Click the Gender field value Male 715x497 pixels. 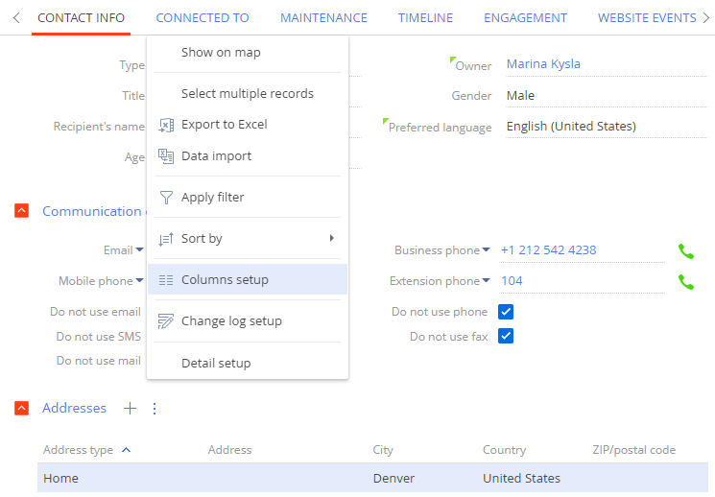tap(520, 96)
